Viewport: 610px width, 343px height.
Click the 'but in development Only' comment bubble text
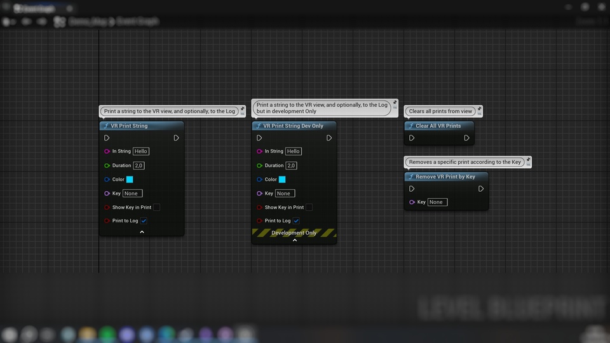click(287, 111)
